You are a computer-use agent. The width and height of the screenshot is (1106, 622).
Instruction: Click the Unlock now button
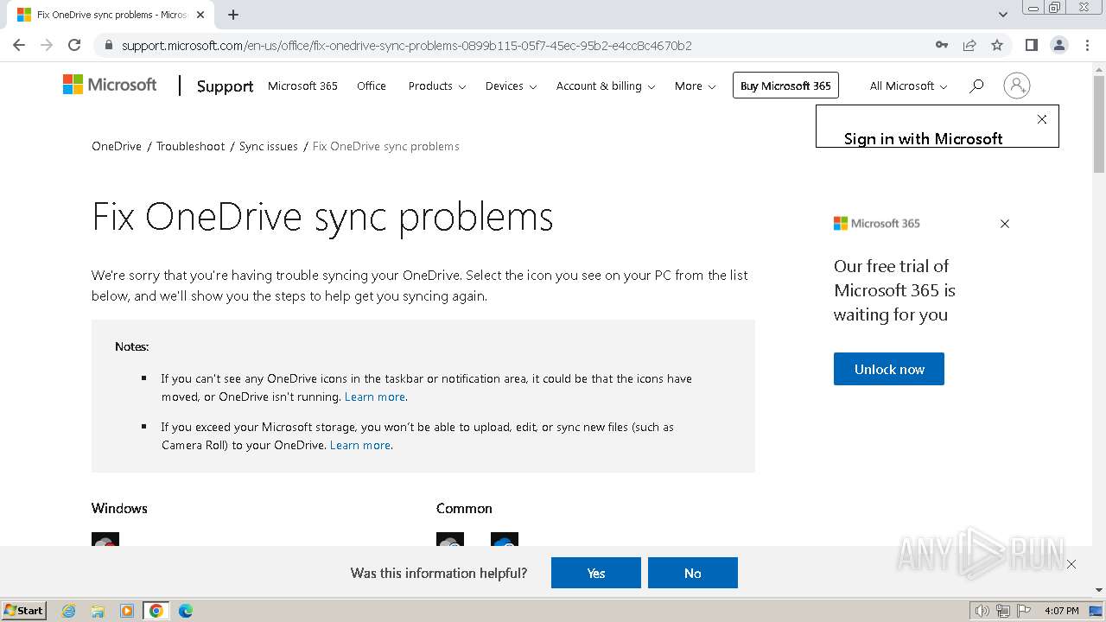pos(888,369)
